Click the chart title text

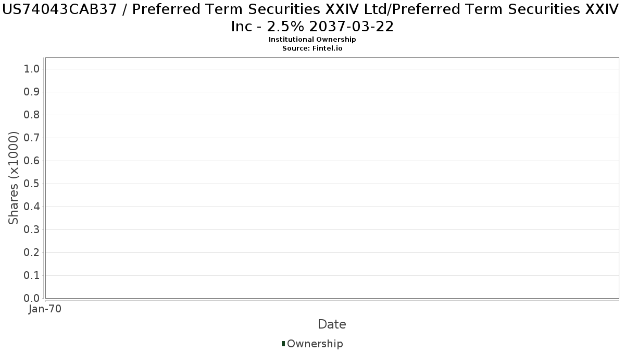coord(312,18)
